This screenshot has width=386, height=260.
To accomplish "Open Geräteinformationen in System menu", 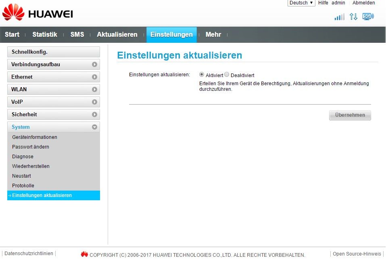I will pyautogui.click(x=35, y=137).
